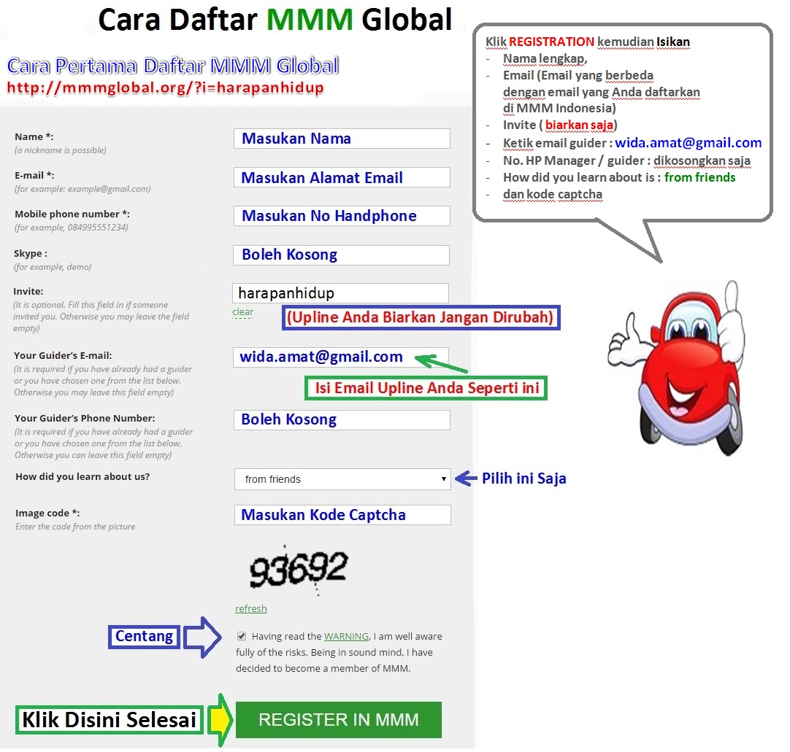Click the refresh link below the captcha
Image resolution: width=790 pixels, height=752 pixels.
tap(250, 608)
